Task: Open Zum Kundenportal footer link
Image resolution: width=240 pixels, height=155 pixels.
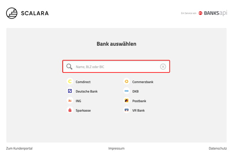Action: click(19, 149)
